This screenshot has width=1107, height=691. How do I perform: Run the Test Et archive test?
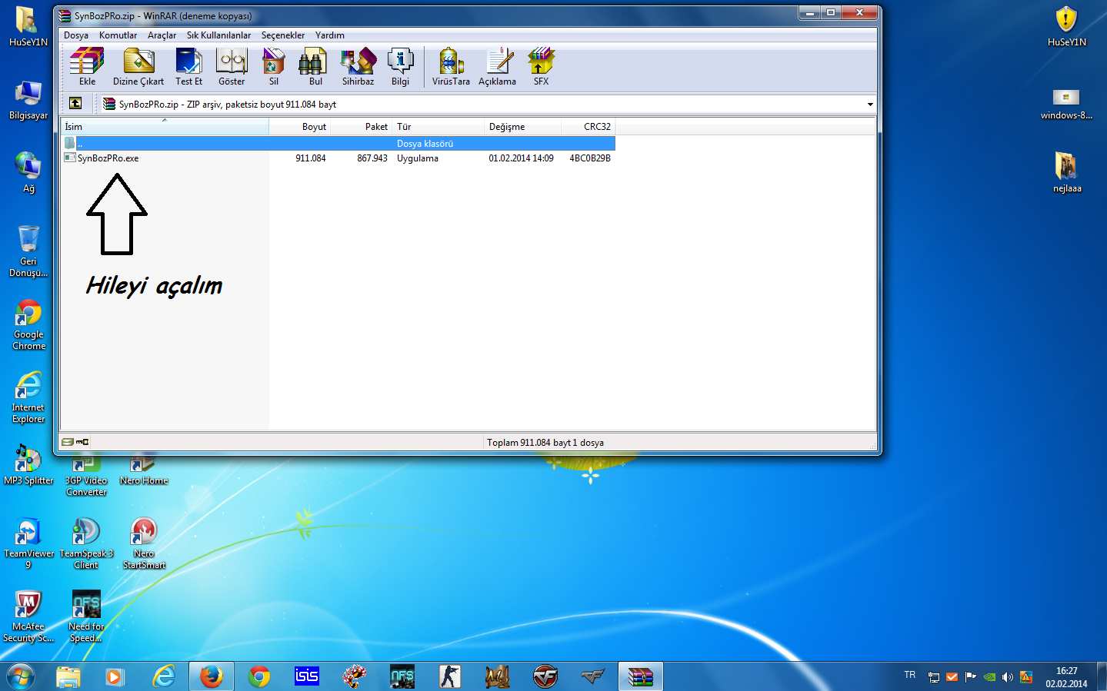pos(188,67)
